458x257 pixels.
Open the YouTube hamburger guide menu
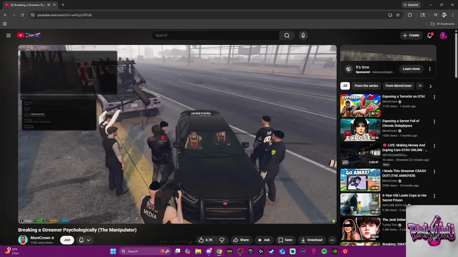[x=9, y=35]
